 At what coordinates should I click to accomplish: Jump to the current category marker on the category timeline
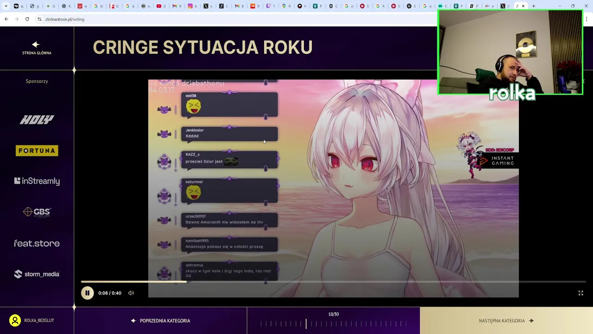click(306, 323)
